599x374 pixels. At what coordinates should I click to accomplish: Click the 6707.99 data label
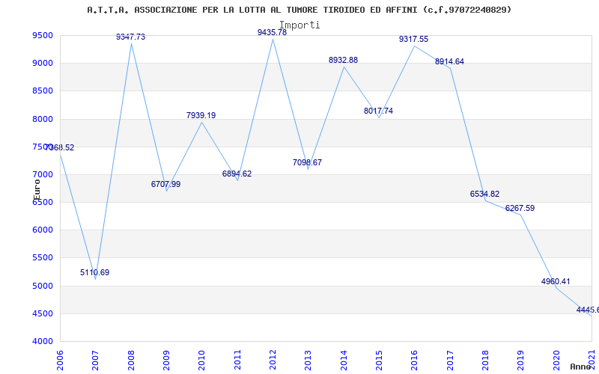point(165,184)
